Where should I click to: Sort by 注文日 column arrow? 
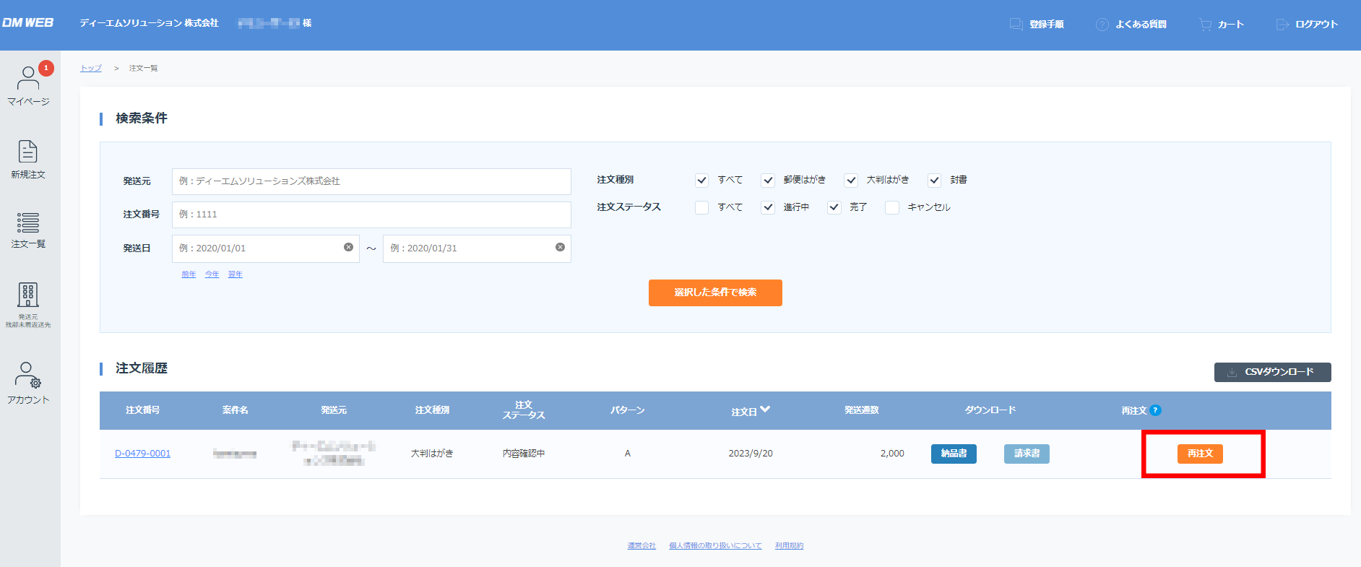click(x=765, y=410)
